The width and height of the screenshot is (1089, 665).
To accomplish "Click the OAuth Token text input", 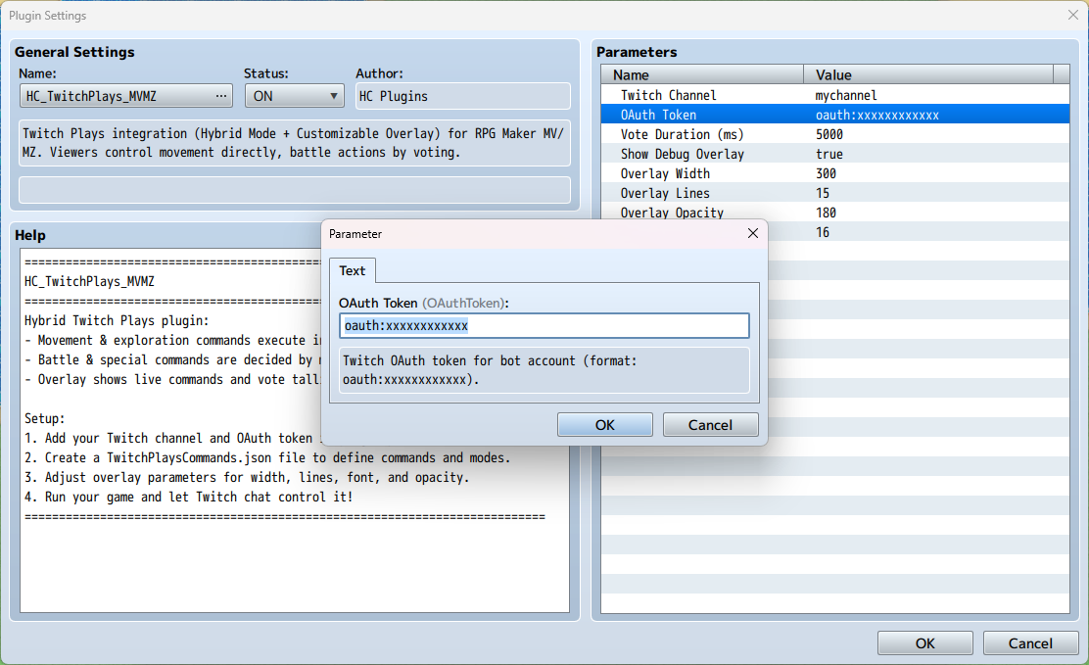I will (544, 326).
